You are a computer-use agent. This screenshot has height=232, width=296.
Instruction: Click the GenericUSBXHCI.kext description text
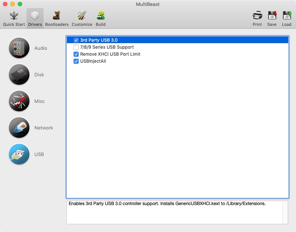[x=167, y=204]
